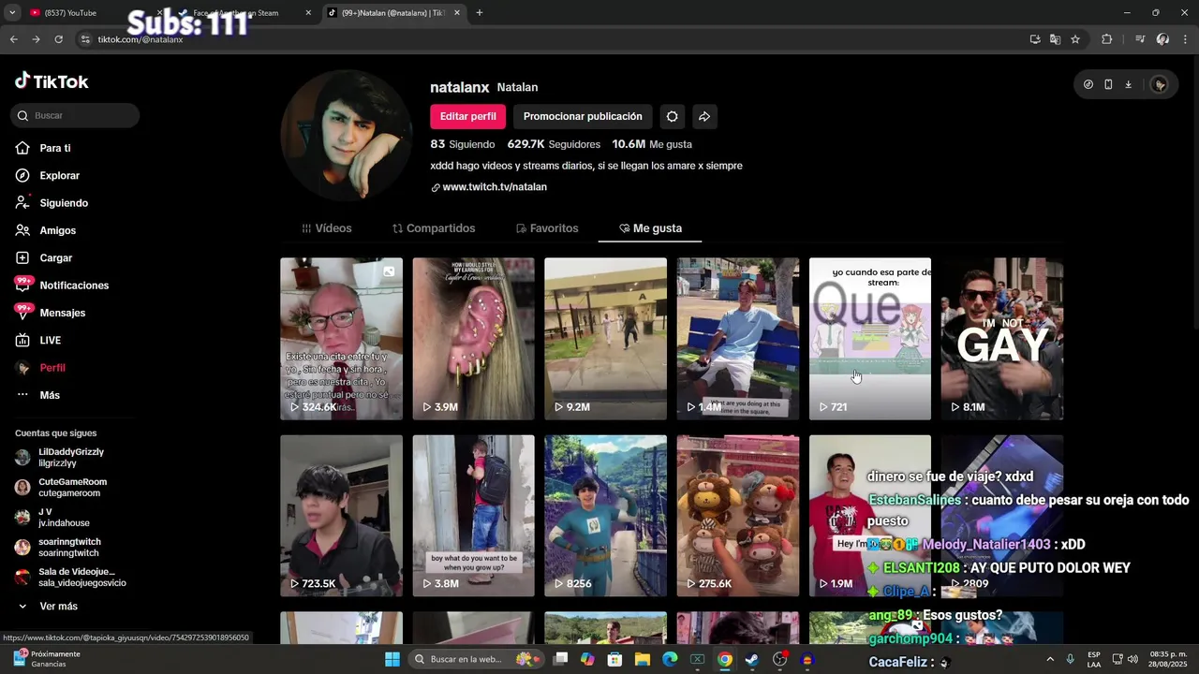Image resolution: width=1199 pixels, height=674 pixels.
Task: Open the 723.5K views video
Action: [341, 516]
